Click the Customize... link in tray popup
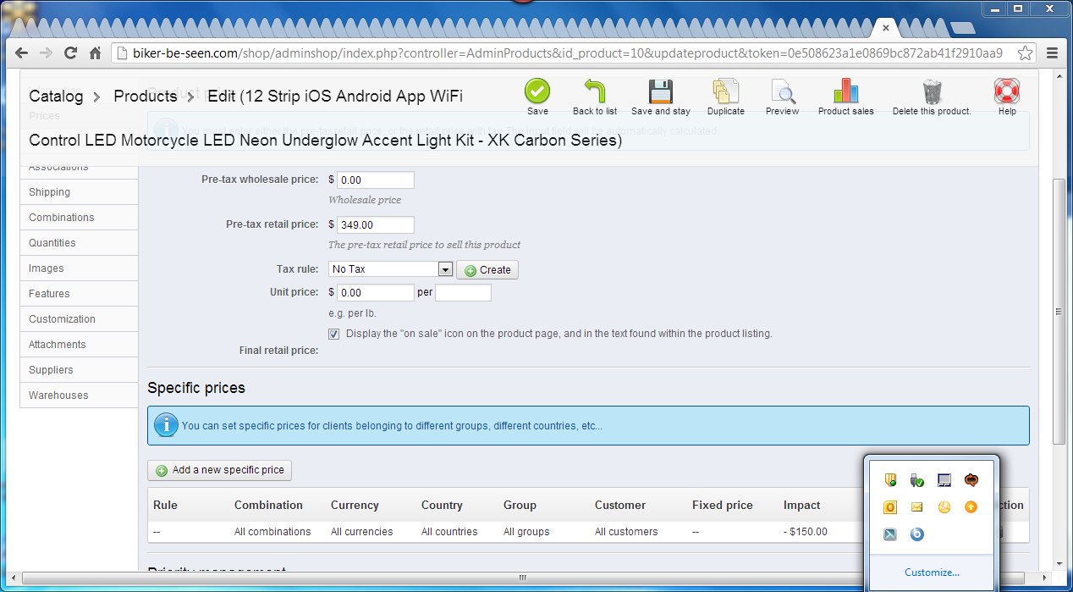1073x592 pixels. [932, 573]
